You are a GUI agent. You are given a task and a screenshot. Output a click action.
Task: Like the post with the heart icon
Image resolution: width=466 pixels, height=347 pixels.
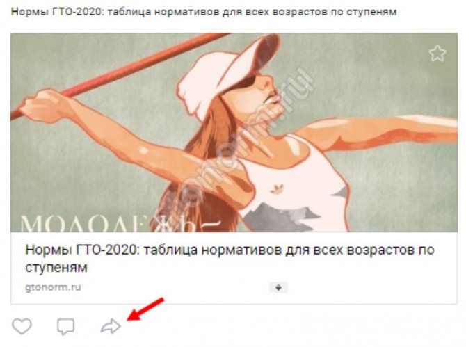pos(22,326)
